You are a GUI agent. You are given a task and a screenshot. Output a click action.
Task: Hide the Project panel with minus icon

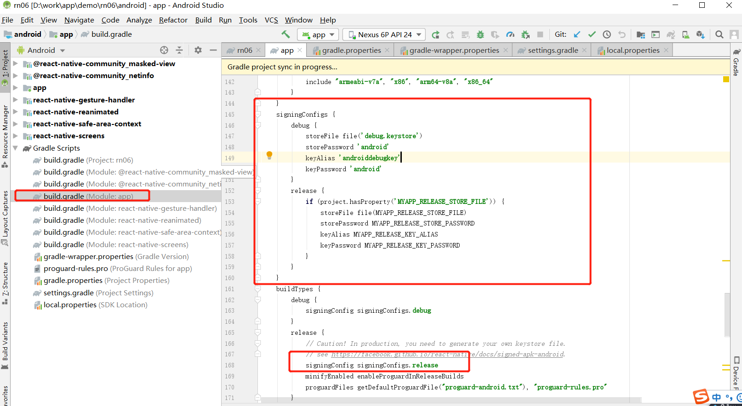tap(213, 50)
